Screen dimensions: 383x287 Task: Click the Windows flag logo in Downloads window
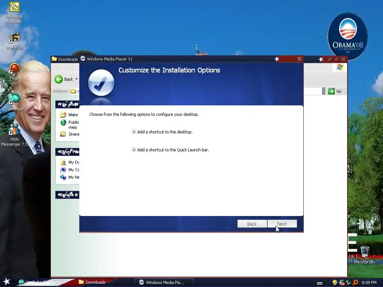tap(340, 67)
